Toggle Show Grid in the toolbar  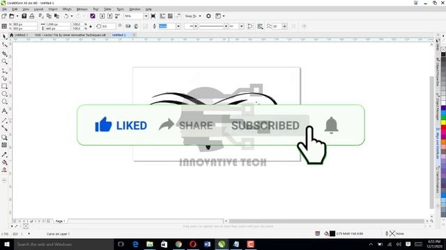pos(170,16)
